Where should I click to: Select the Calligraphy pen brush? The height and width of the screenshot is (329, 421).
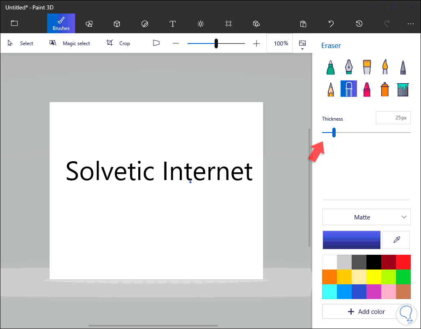(x=349, y=67)
